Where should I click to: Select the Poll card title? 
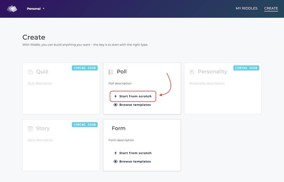122,71
